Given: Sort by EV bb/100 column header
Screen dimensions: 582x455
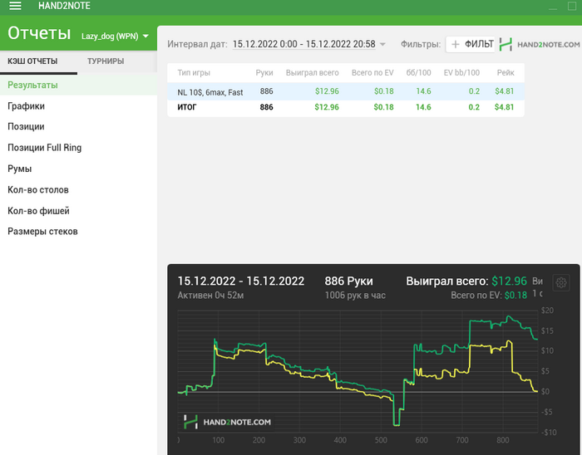Looking at the screenshot, I should pos(461,72).
